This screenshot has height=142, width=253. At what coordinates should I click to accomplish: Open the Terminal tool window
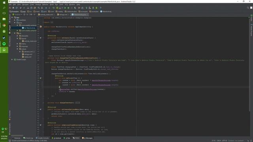16,138
